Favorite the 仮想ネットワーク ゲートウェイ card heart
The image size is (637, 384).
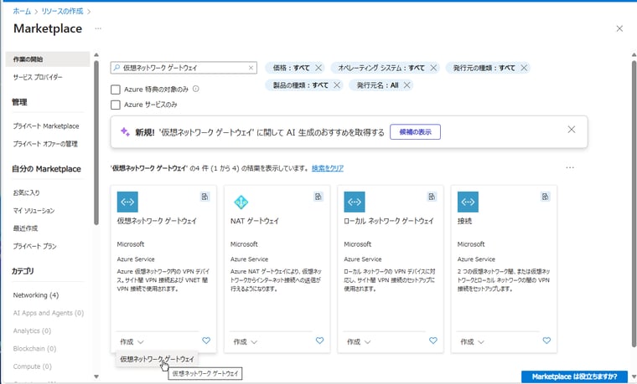click(206, 340)
